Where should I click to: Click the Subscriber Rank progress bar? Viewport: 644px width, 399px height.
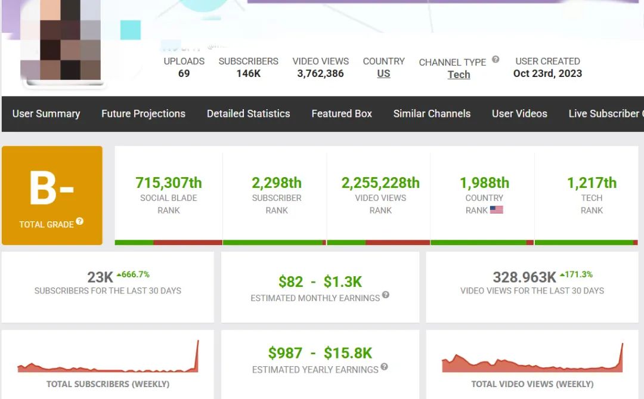[x=274, y=243]
